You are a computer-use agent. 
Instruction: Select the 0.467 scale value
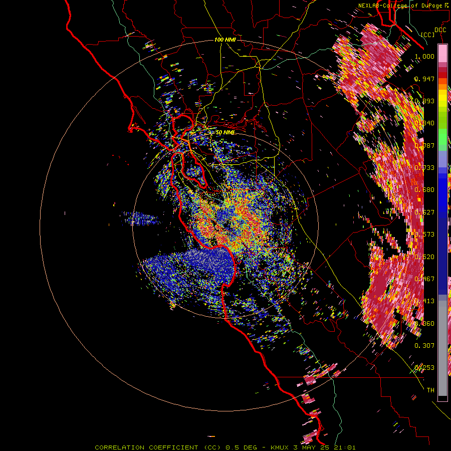424,279
